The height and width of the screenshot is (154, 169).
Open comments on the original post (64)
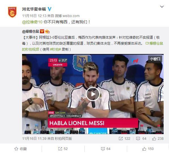141,139
